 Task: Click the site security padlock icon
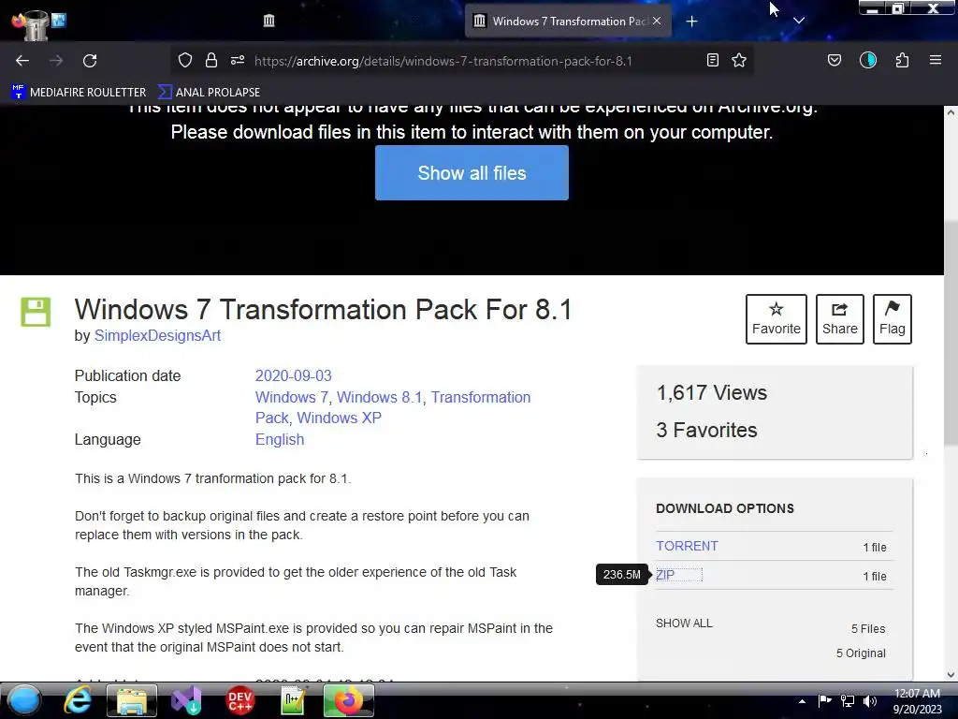pos(211,60)
